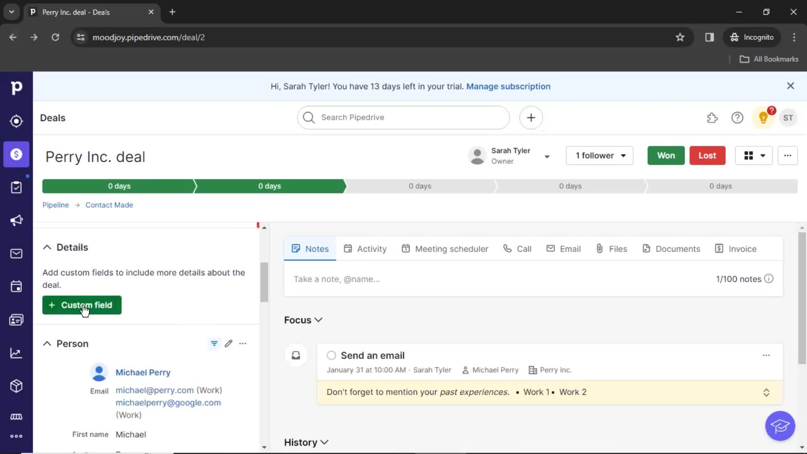The image size is (807, 454).
Task: Click the notes limit info icon
Action: 769,279
